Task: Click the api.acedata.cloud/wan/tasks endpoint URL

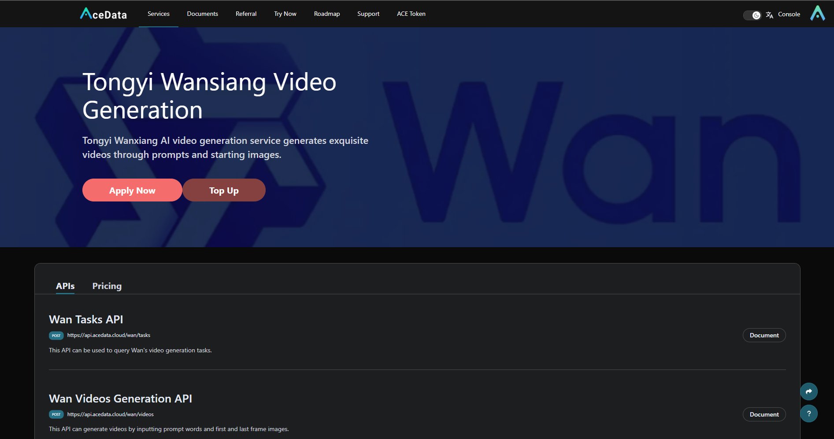Action: [109, 335]
